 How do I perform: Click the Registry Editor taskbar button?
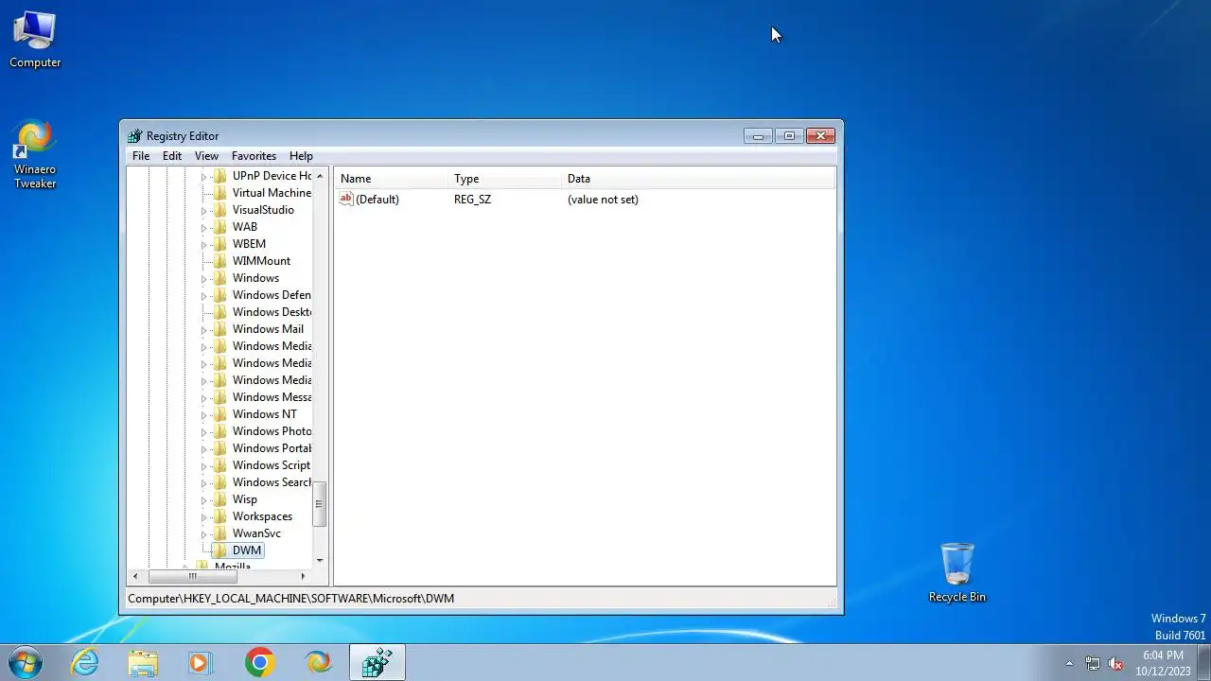(x=377, y=662)
